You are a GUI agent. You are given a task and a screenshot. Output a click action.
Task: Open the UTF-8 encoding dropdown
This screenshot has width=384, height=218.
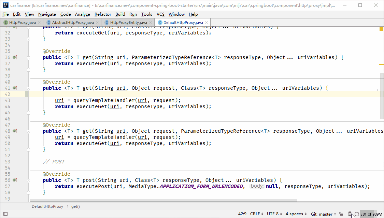274,214
